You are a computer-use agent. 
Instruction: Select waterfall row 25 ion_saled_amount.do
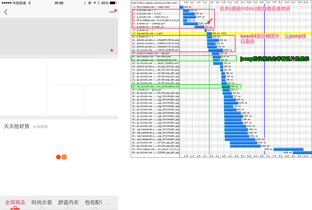pyautogui.click(x=156, y=86)
